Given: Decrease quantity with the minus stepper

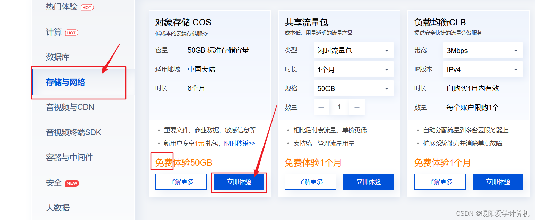Looking at the screenshot, I should coord(321,107).
